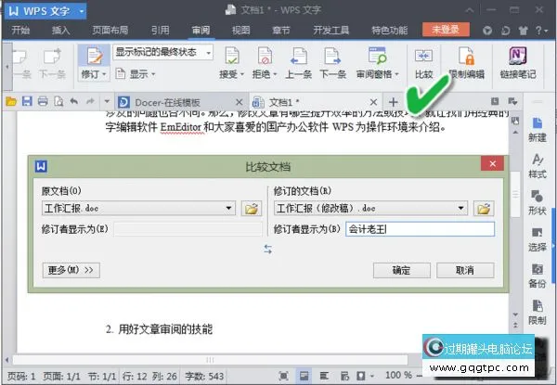The image size is (557, 385).
Task: Open the 开始 ribbon tab
Action: pos(20,31)
